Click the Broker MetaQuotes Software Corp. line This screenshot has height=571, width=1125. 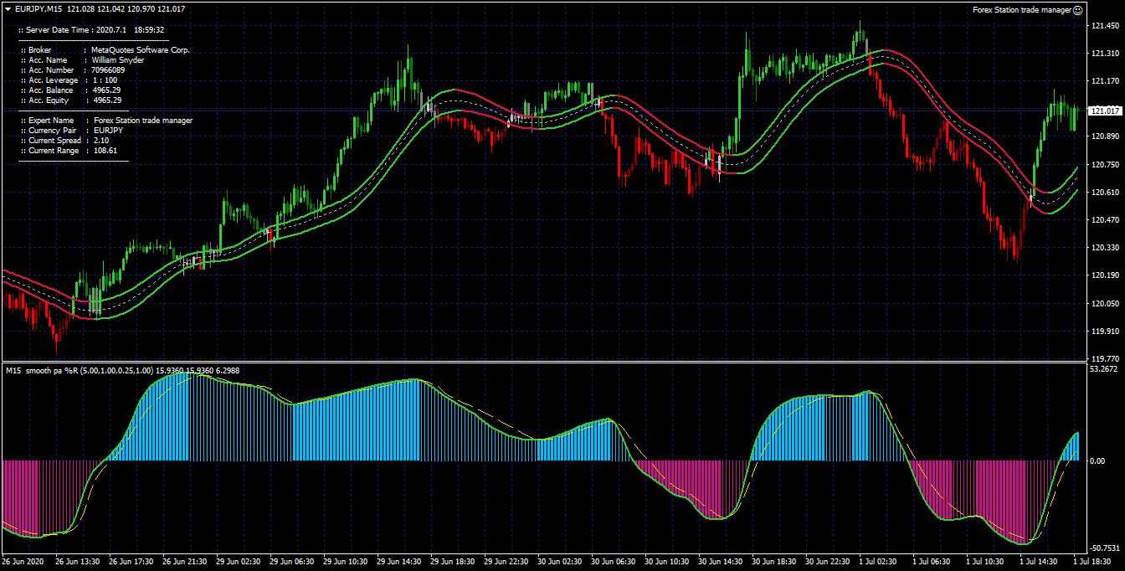point(105,50)
